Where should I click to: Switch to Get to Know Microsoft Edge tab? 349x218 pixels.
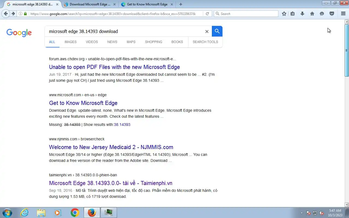[147, 4]
